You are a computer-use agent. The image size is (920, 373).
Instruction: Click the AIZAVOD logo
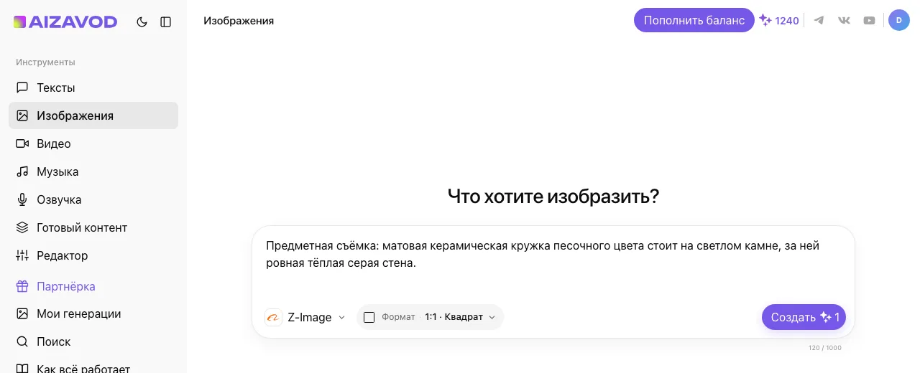pos(65,22)
